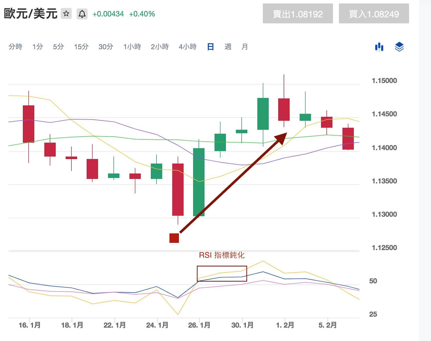Switch to the 分時 timeframe
Image resolution: width=431 pixels, height=341 pixels.
click(x=15, y=47)
